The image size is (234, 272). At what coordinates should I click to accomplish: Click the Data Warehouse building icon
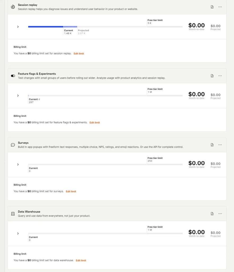(13, 214)
